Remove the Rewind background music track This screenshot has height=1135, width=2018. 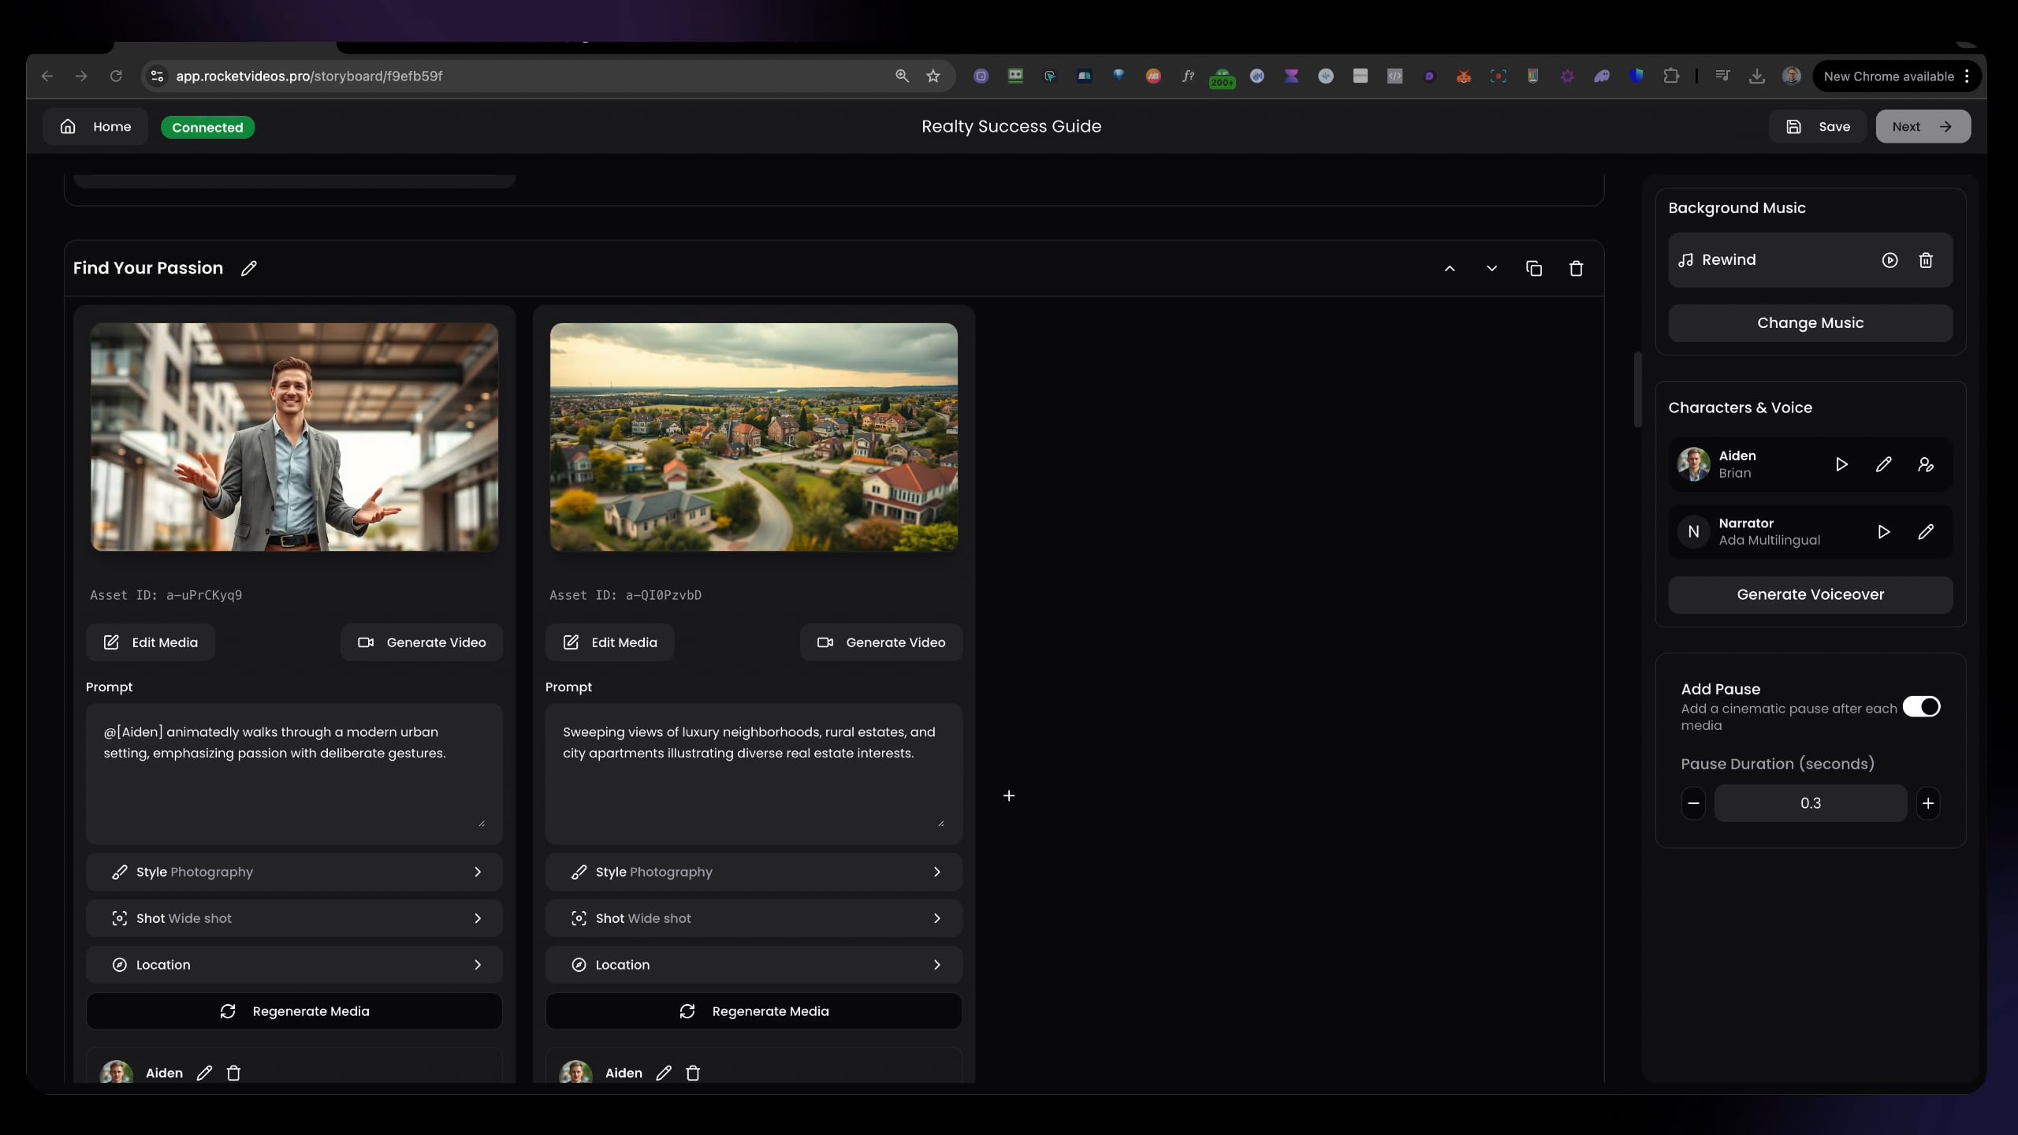click(x=1926, y=260)
